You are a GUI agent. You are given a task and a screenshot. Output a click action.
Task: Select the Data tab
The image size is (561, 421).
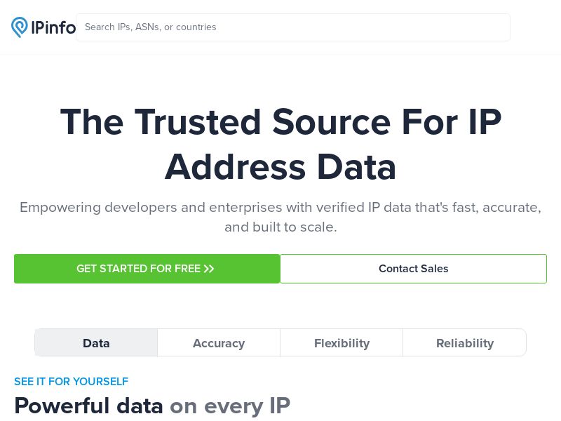pyautogui.click(x=96, y=343)
